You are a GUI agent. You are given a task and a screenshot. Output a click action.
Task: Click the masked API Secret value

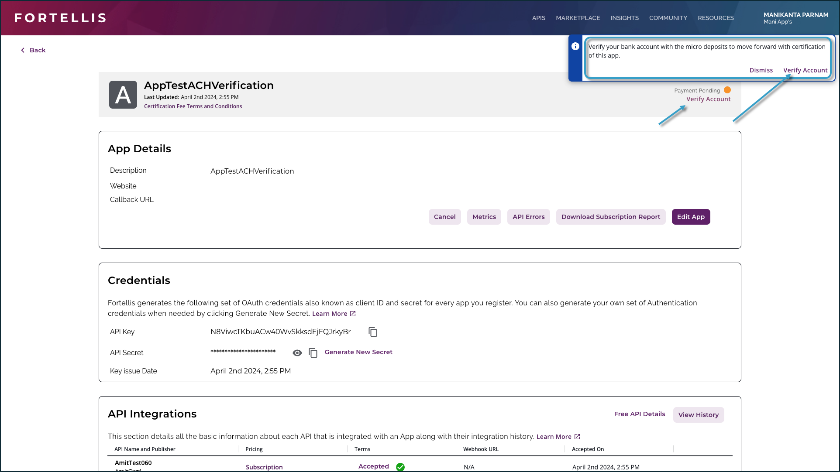(243, 352)
